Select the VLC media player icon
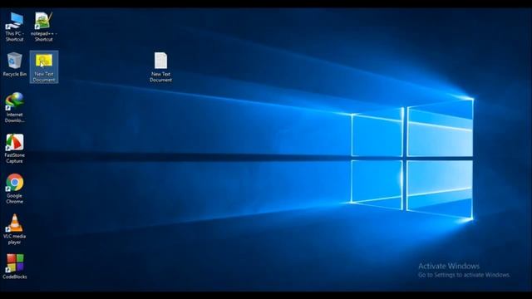 click(x=14, y=223)
